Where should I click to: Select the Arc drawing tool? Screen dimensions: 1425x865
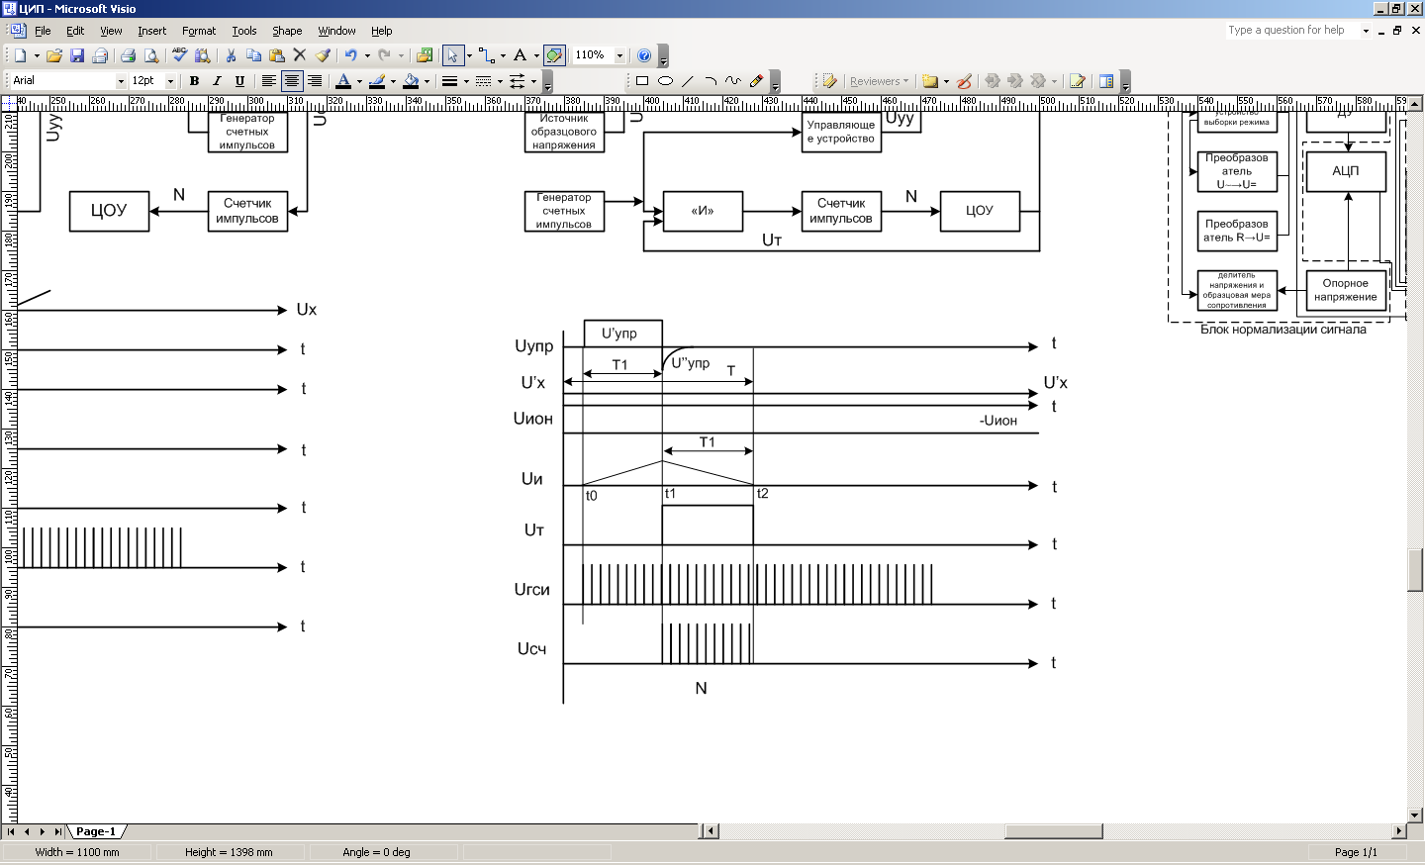pos(711,81)
